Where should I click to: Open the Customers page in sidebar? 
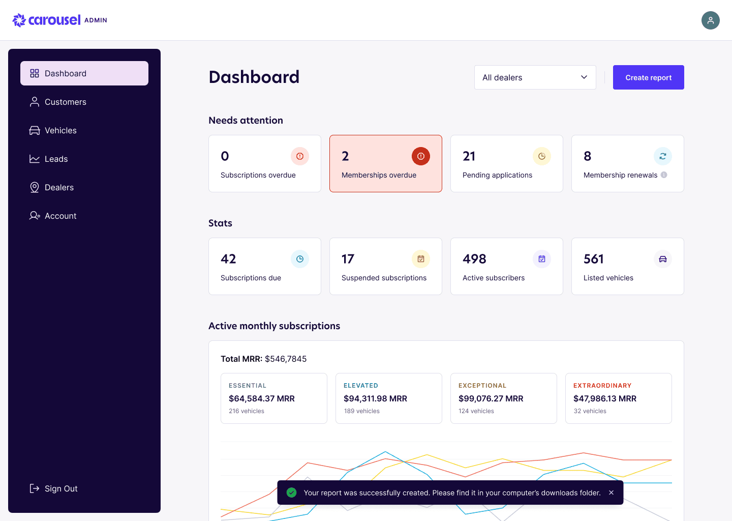65,102
